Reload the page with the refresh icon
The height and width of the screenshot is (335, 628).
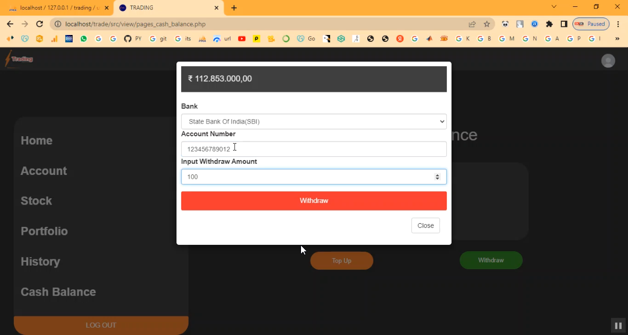click(39, 24)
